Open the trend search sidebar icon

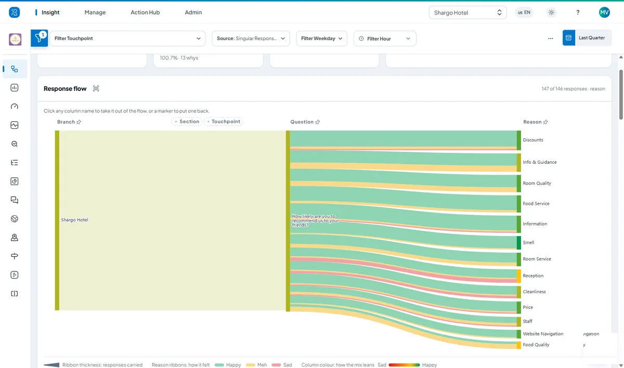click(x=15, y=144)
